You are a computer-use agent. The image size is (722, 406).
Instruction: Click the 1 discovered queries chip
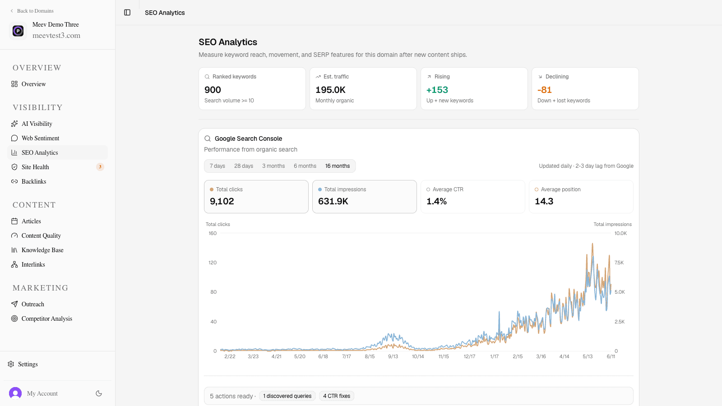(287, 396)
